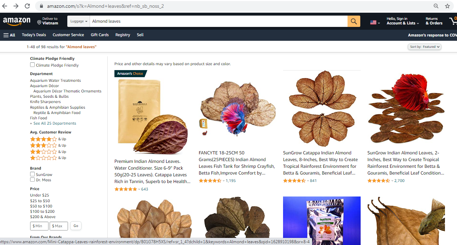The image size is (457, 245).
Task: Open Today's Deals in navigation bar
Action: tap(34, 35)
